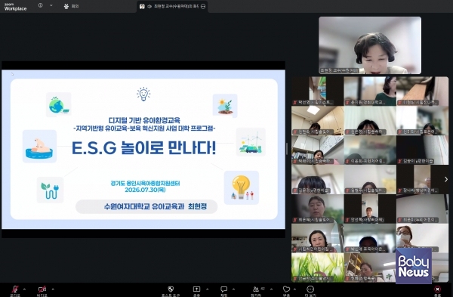Click slide heading 디지털 기반 유아환경교육
453x297 pixels.
pyautogui.click(x=144, y=120)
